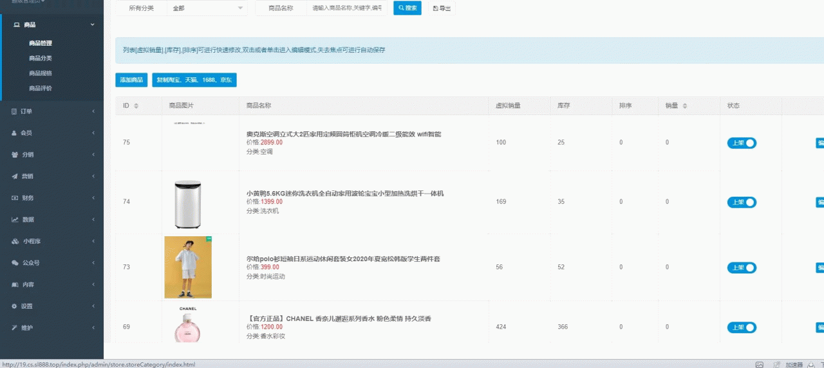The height and width of the screenshot is (368, 824).
Task: Click the 搜索 search button
Action: pos(407,8)
